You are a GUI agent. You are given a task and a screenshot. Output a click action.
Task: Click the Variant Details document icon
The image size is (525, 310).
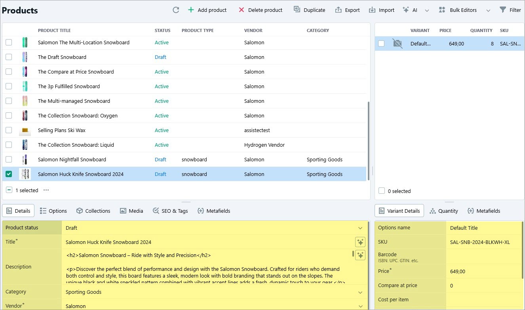point(382,211)
